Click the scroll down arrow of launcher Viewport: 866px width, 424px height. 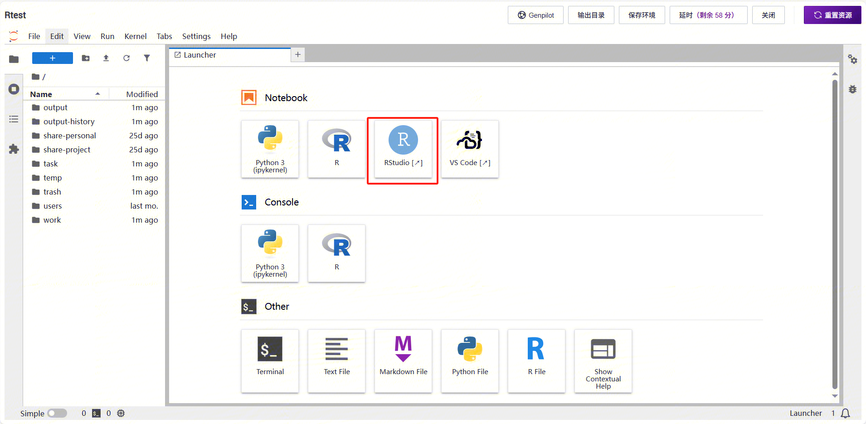click(x=835, y=396)
